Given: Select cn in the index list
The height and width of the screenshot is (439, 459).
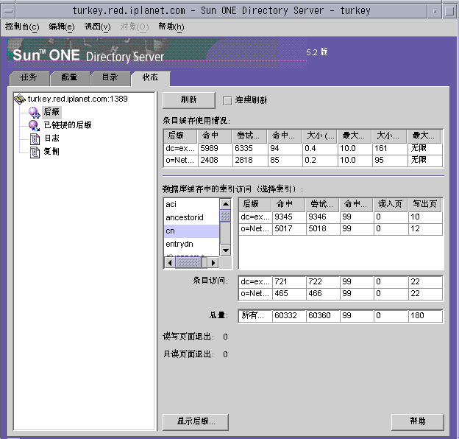Looking at the screenshot, I should tap(191, 231).
